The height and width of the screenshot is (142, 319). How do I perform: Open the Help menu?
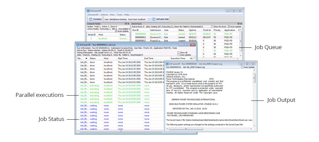tap(127, 14)
